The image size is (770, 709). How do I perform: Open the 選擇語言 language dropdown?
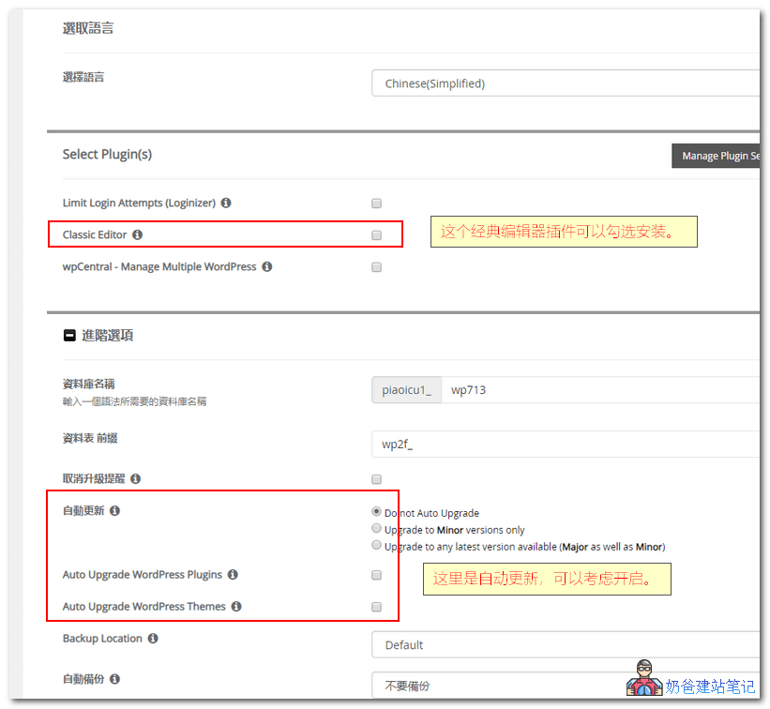[565, 83]
